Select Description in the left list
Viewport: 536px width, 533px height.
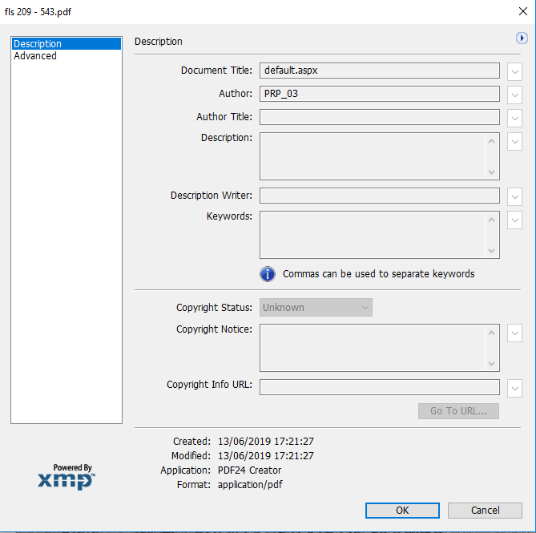coord(66,44)
